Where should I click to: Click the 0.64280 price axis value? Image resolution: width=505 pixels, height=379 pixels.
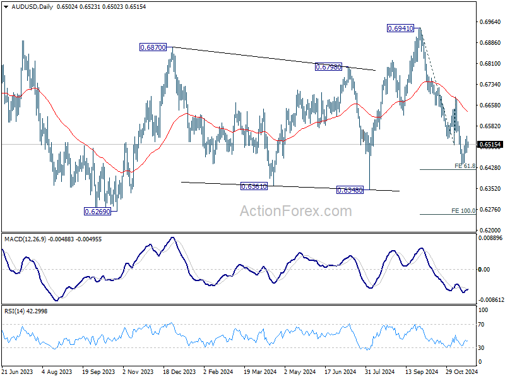[490, 167]
